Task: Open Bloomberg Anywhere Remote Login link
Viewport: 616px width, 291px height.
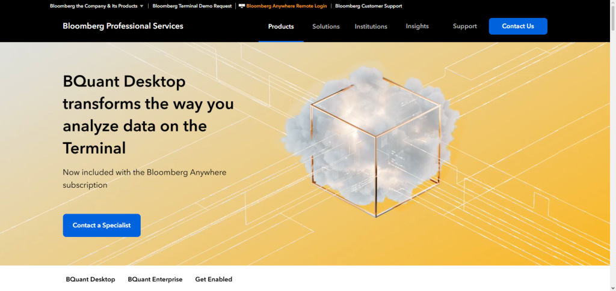Action: point(286,6)
